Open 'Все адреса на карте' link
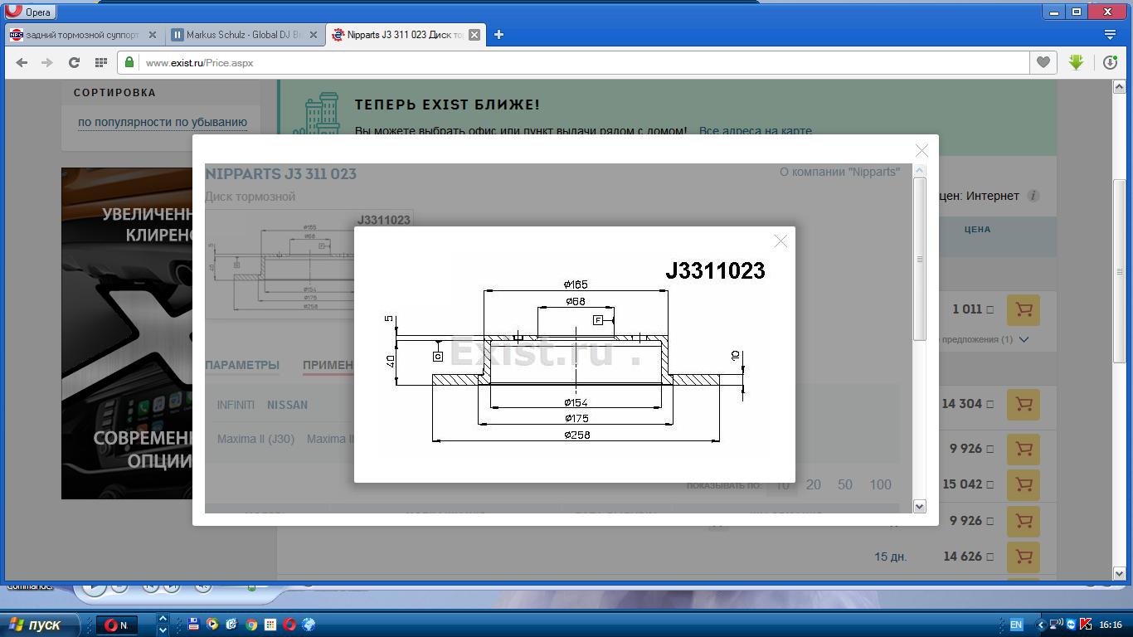Image resolution: width=1133 pixels, height=637 pixels. [x=755, y=131]
